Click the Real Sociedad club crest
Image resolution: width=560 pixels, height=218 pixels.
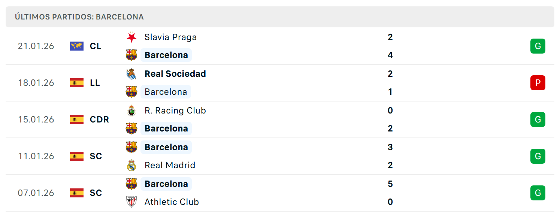tap(131, 74)
